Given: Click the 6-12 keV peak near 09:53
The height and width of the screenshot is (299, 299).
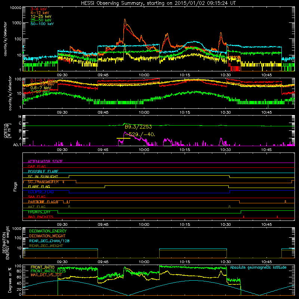Looking at the screenshot, I should 125,19.
